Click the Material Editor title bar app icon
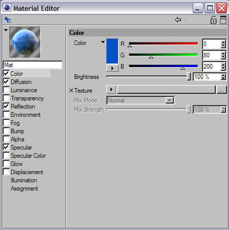Viewport: 229px width, 230px height. [x=7, y=8]
